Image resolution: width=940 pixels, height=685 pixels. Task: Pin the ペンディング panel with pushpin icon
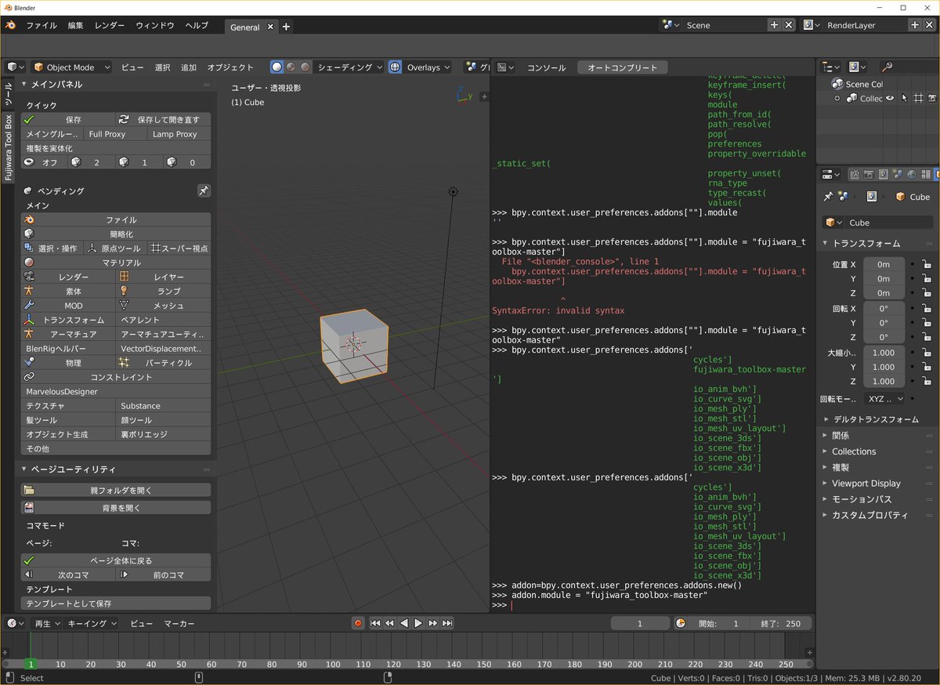(203, 190)
